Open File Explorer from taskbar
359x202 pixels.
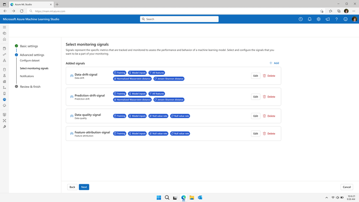click(x=192, y=197)
